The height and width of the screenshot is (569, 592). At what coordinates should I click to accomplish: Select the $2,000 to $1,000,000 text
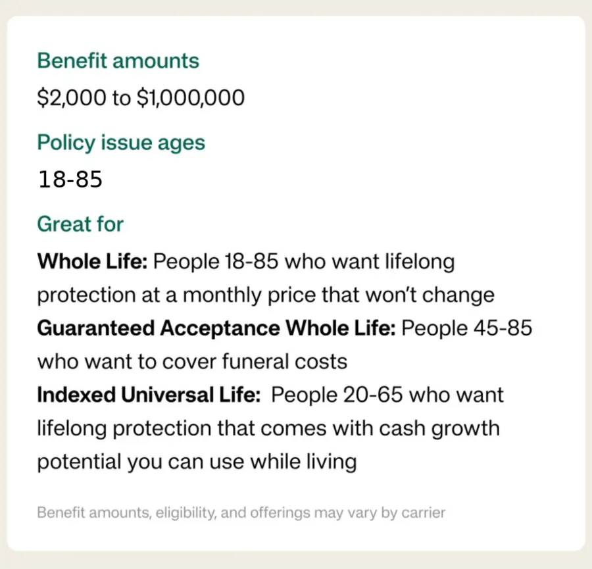[x=141, y=98]
